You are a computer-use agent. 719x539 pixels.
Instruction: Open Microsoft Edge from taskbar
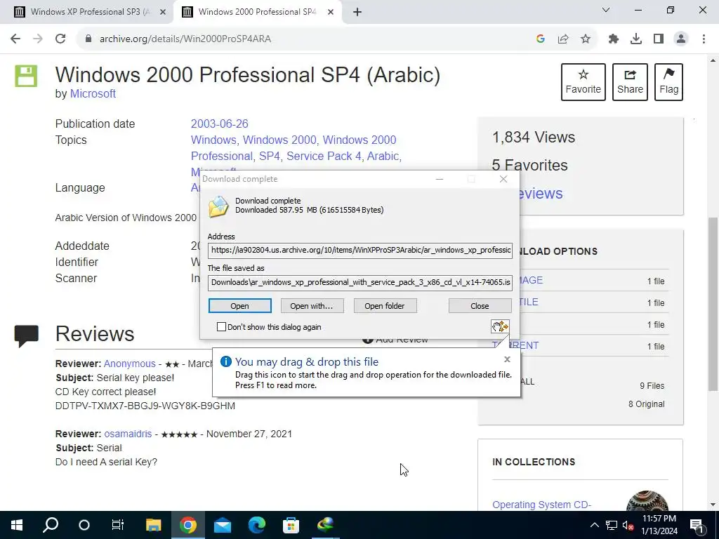tap(257, 525)
